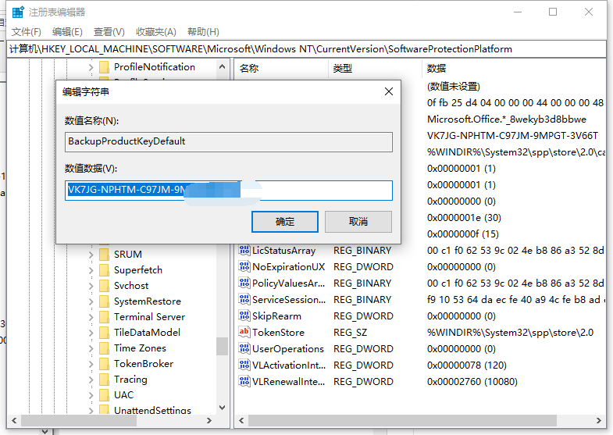
Task: Click the Time Zones folder icon
Action: click(x=104, y=348)
